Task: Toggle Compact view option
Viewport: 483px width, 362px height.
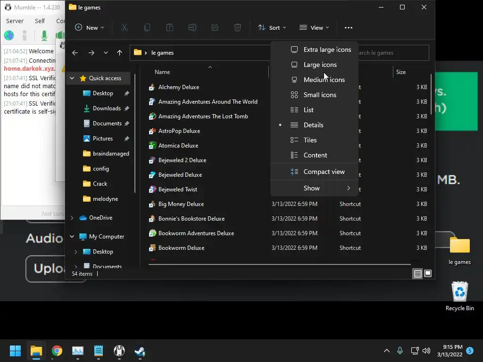Action: [315, 172]
